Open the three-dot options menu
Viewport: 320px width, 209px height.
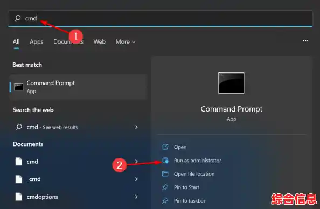(x=305, y=41)
